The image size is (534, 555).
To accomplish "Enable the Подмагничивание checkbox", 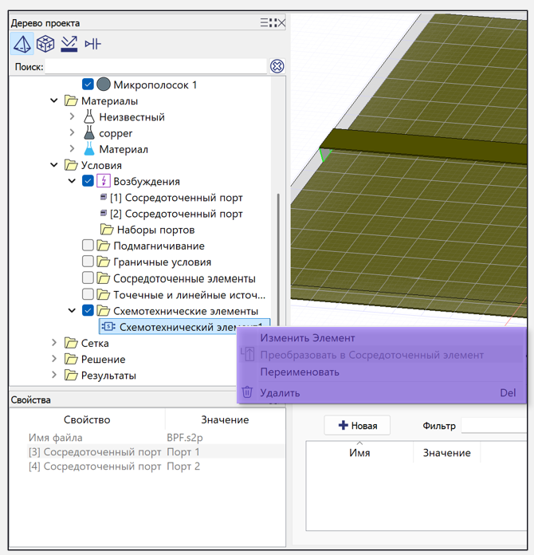I will pos(88,246).
